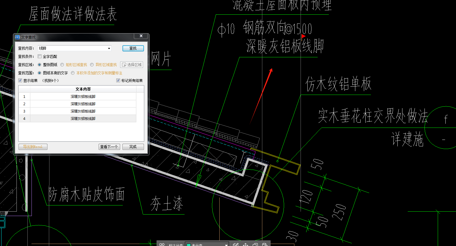Click the 导出到Excel button
This screenshot has width=456, height=246.
coord(33,147)
